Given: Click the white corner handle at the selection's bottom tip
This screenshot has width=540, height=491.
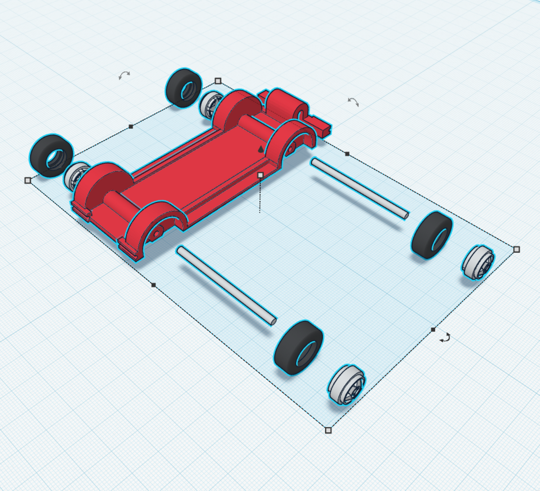Looking at the screenshot, I should 328,430.
